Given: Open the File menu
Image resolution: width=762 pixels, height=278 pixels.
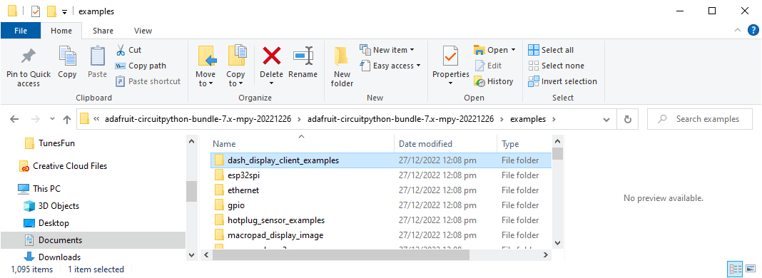Looking at the screenshot, I should 21,31.
